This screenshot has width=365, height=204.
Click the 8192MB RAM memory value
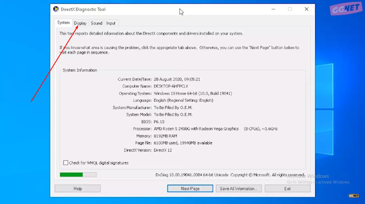click(165, 136)
